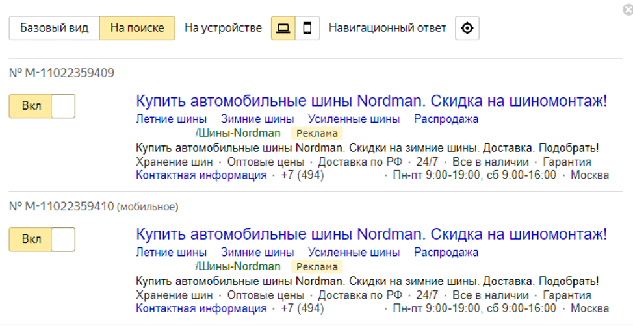Click Зимние шины sitelink in first ad
633x326 pixels.
tap(257, 119)
